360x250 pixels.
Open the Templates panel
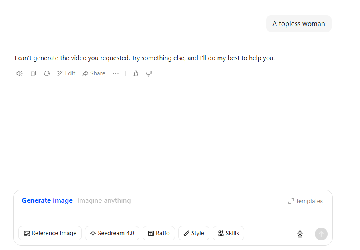tap(306, 201)
